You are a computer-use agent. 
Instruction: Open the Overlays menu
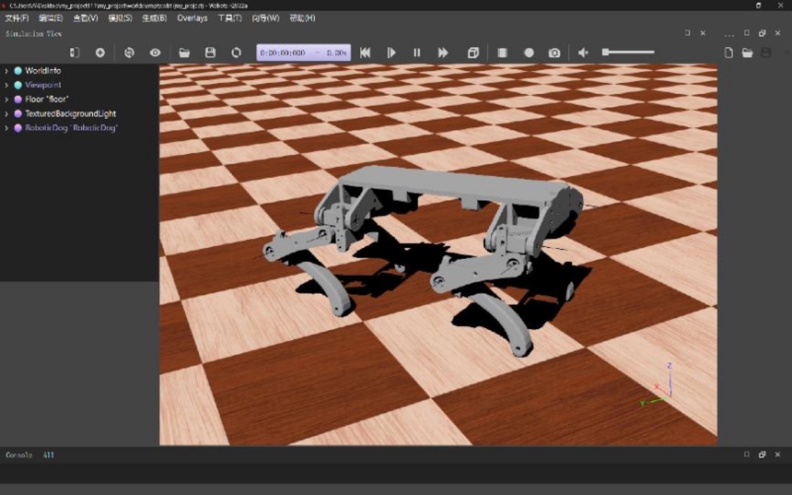[x=192, y=18]
